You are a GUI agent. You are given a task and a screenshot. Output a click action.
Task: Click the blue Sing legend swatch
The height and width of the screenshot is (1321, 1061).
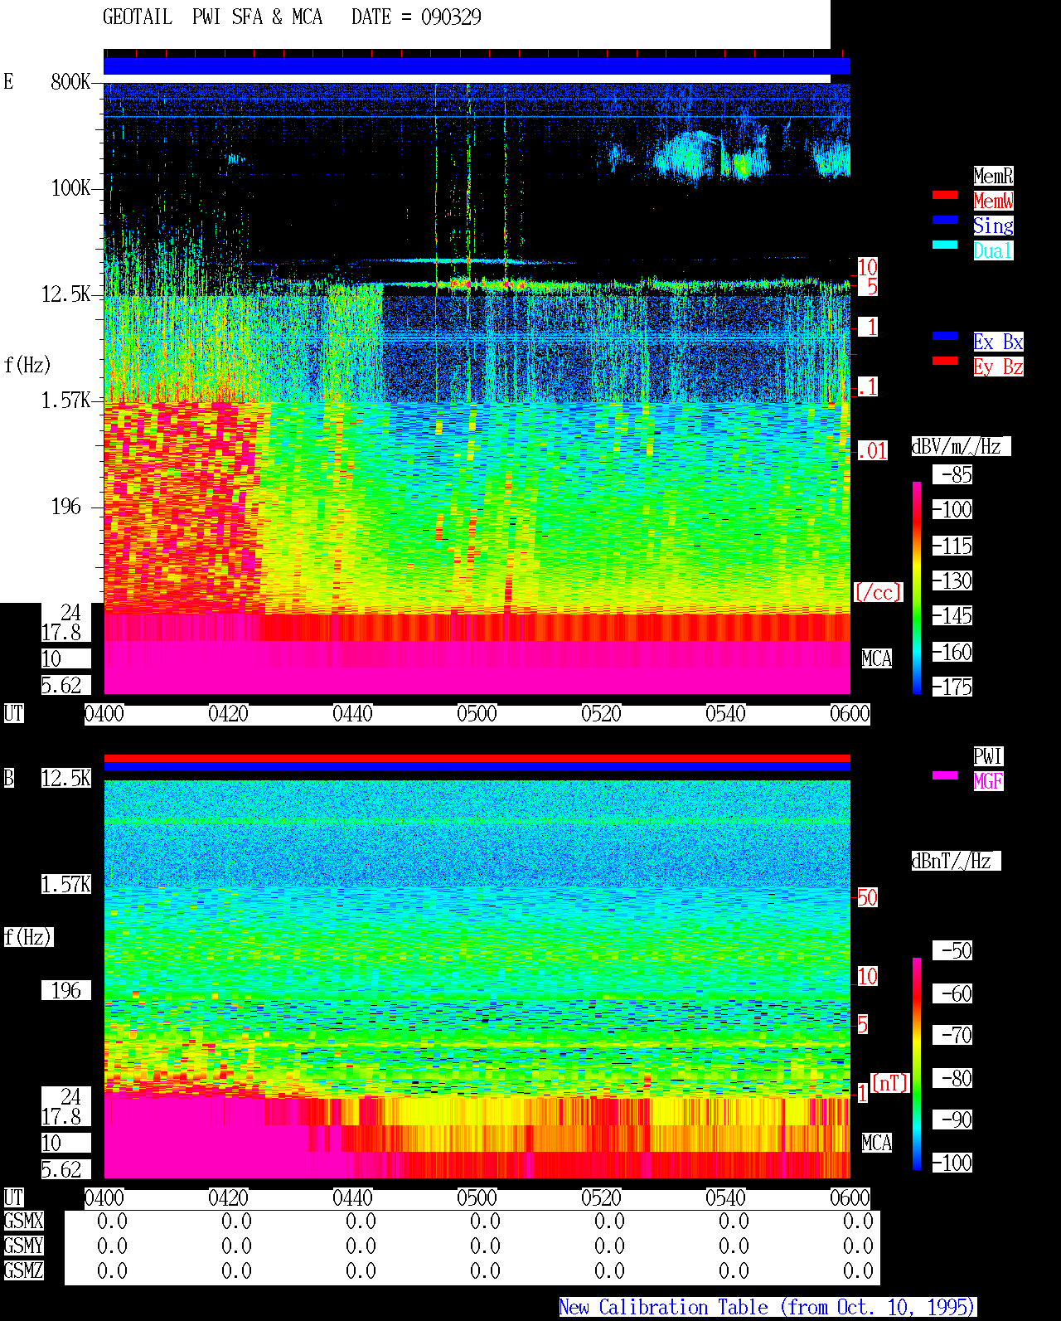click(x=945, y=220)
